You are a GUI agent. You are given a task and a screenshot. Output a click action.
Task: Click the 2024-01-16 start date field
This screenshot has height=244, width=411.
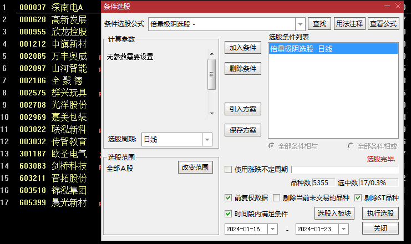pyautogui.click(x=246, y=229)
